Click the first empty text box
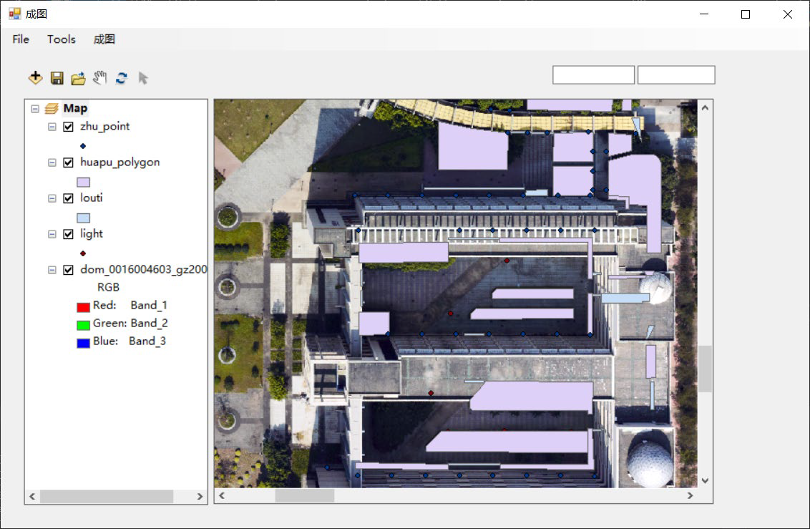Viewport: 810px width, 529px height. coord(594,75)
